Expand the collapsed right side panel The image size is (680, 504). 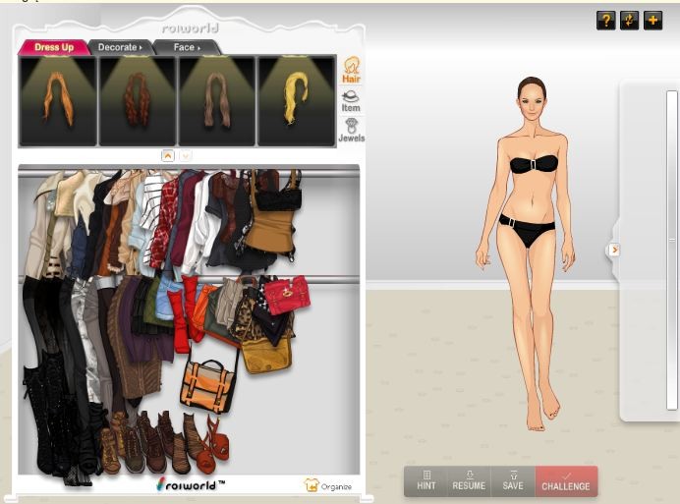pos(614,250)
